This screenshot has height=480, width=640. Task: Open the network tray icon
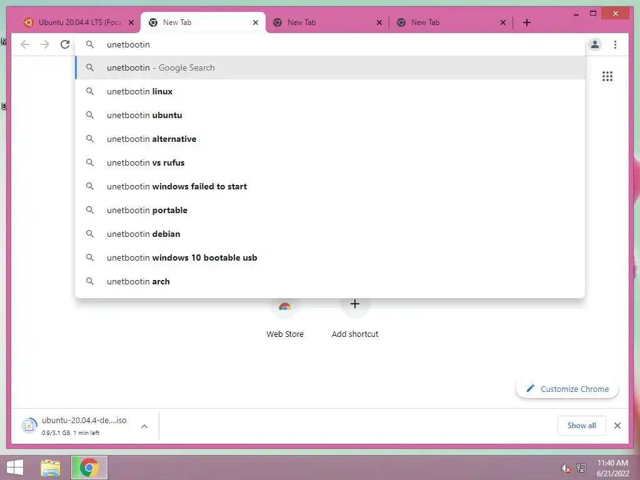pos(581,468)
